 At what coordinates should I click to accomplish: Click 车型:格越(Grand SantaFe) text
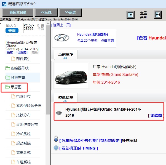[x=115, y=74]
